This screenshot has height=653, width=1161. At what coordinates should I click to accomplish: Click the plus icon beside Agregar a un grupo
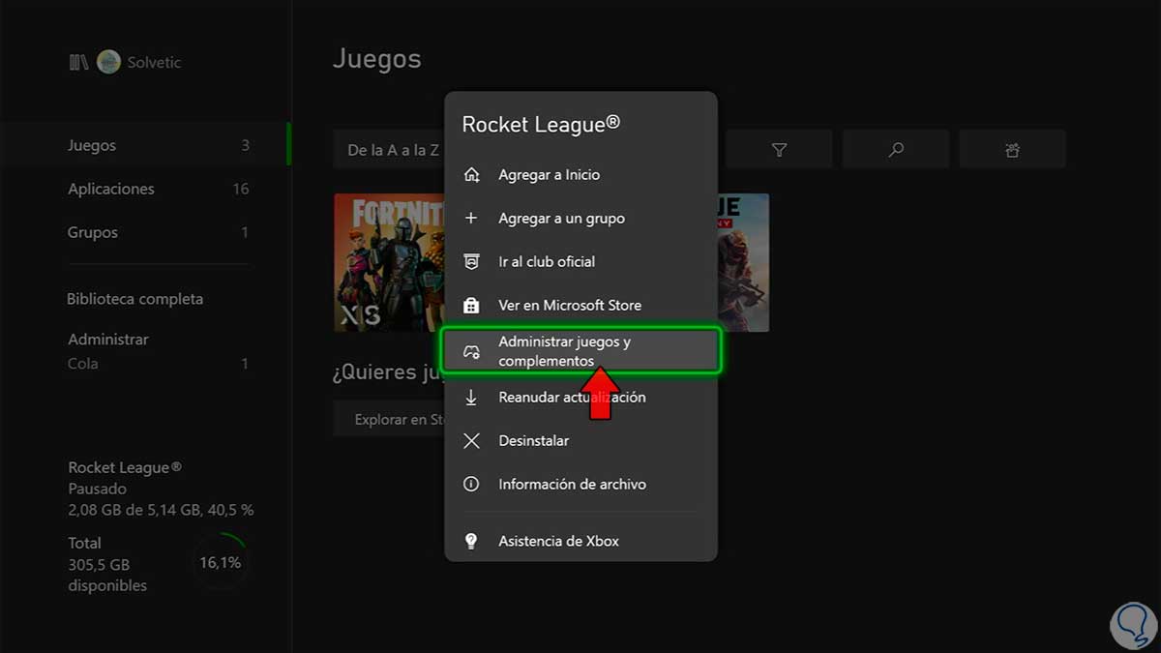tap(471, 219)
